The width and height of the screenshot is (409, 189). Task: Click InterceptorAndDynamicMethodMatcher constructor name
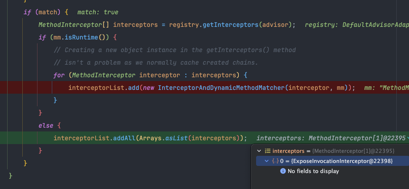221,88
